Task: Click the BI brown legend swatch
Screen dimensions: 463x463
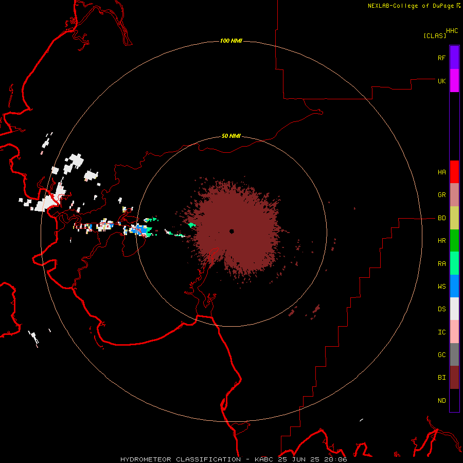Action: pyautogui.click(x=454, y=378)
